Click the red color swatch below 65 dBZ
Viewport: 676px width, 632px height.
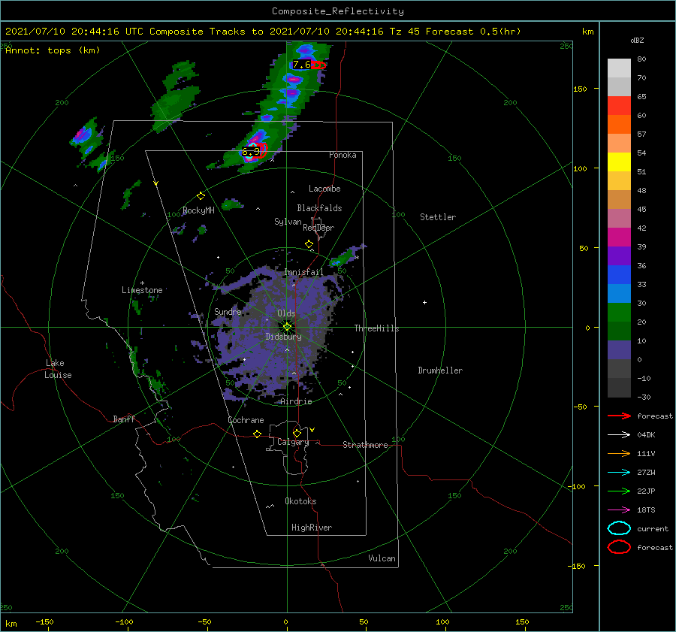point(619,105)
